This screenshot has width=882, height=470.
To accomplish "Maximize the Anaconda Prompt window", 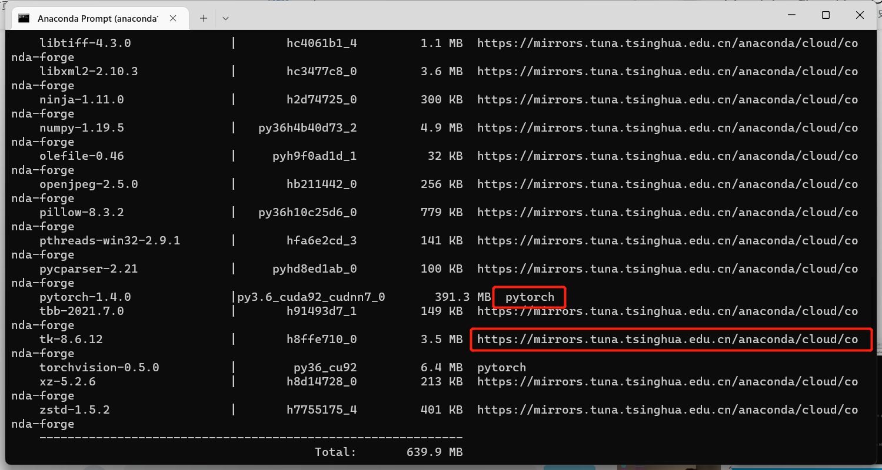I will [x=826, y=15].
